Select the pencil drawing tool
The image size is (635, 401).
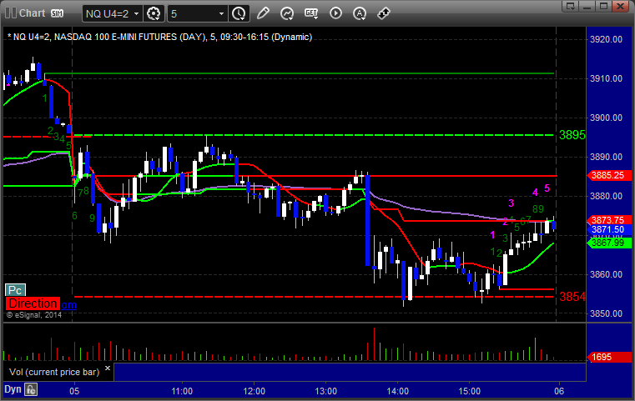[263, 13]
